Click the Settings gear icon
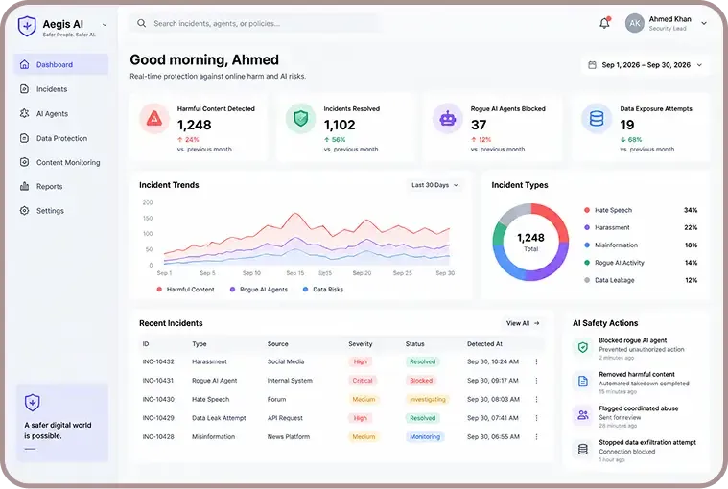Screen dimensions: 728x489 pos(25,211)
